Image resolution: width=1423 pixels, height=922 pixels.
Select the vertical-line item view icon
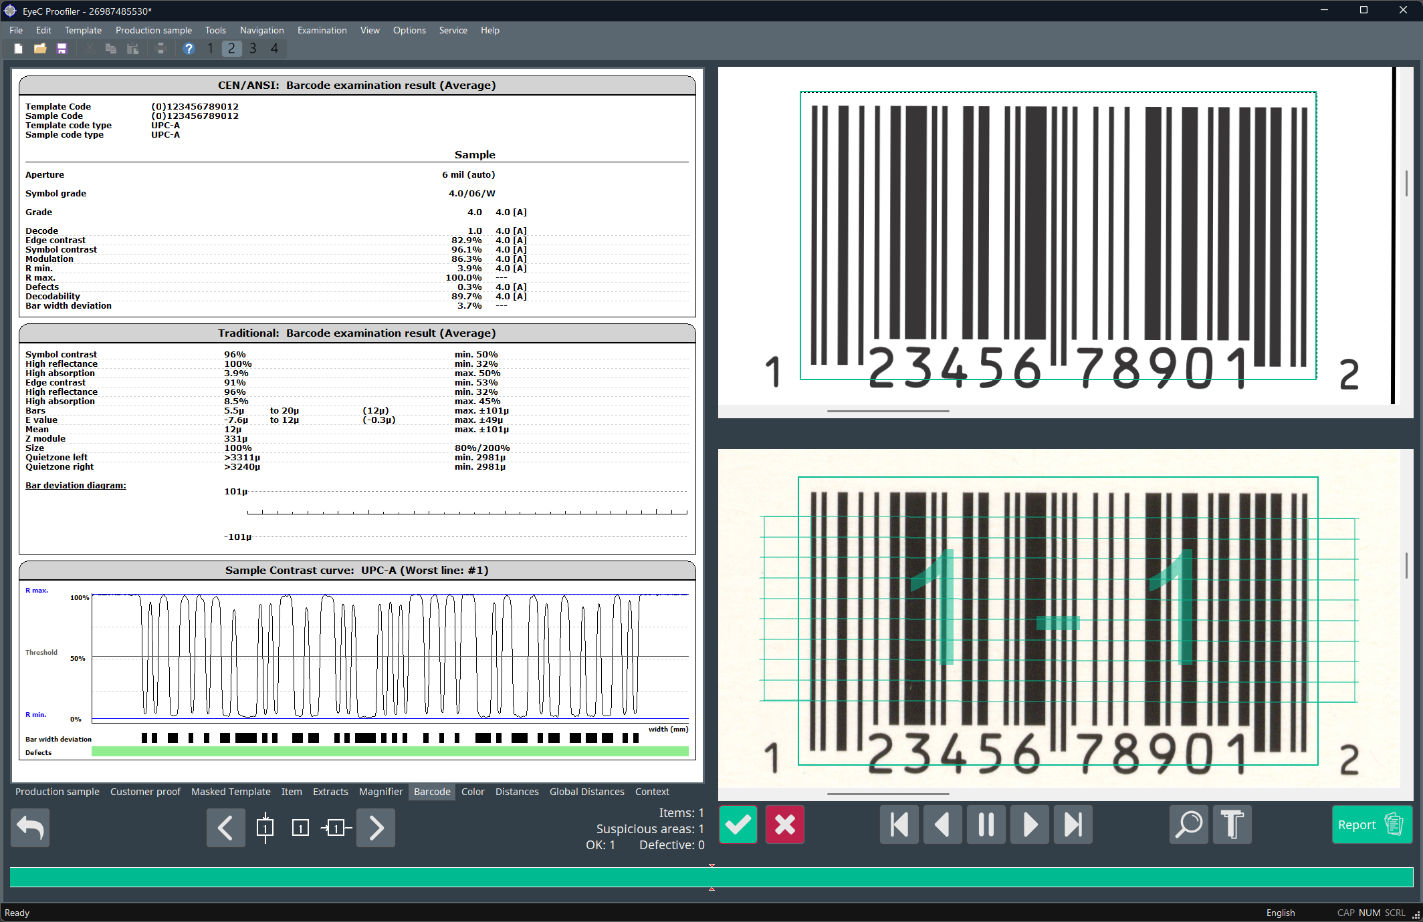coord(265,828)
